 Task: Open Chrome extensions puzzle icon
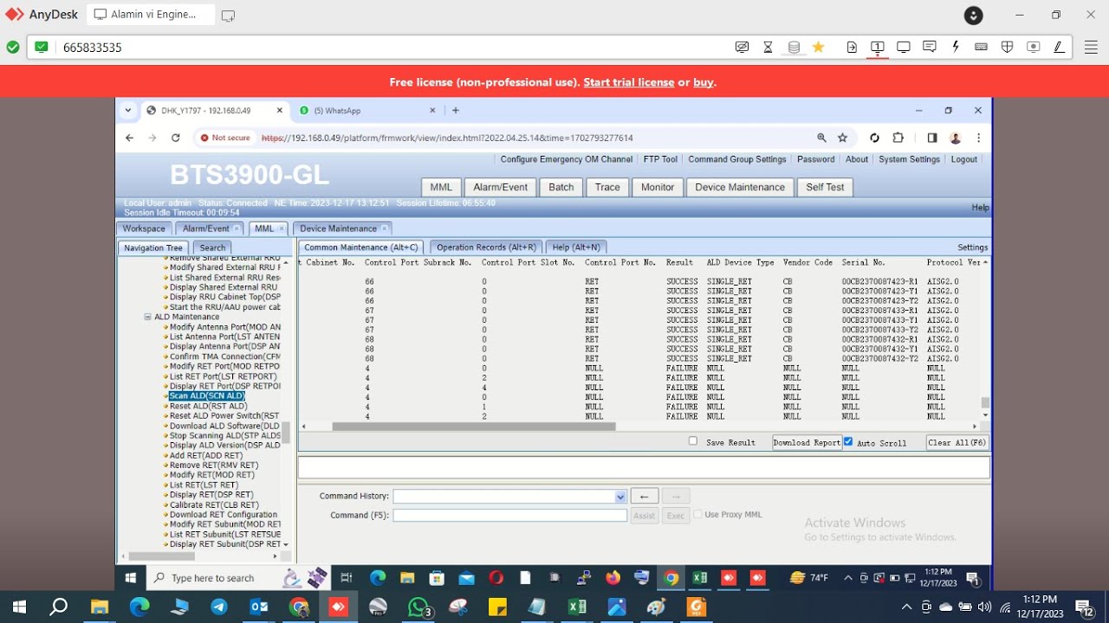(898, 138)
